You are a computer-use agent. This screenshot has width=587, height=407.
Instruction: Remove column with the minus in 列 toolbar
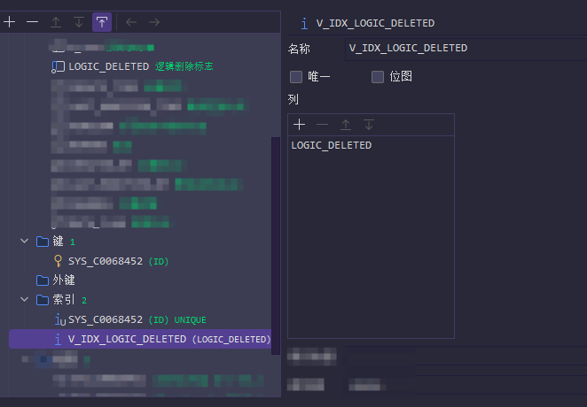[x=322, y=125]
